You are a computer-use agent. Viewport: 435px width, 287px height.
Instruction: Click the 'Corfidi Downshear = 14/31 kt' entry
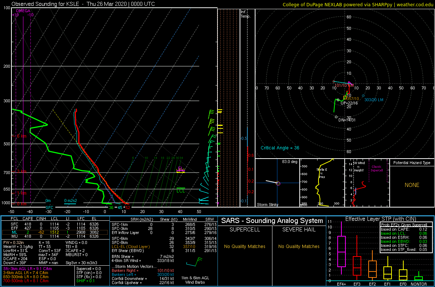[x=143, y=279]
